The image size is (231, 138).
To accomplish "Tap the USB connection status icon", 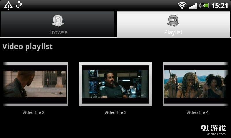I will (x=19, y=5).
